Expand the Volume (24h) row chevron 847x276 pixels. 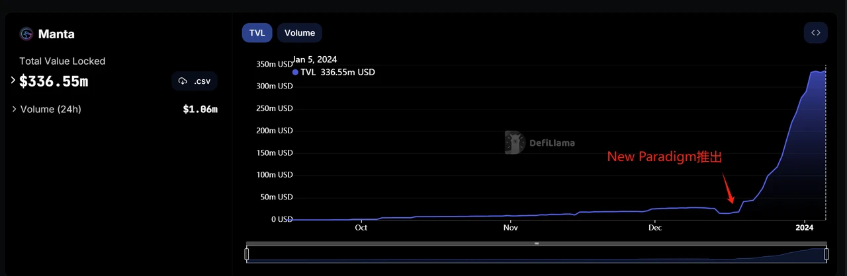coord(14,109)
